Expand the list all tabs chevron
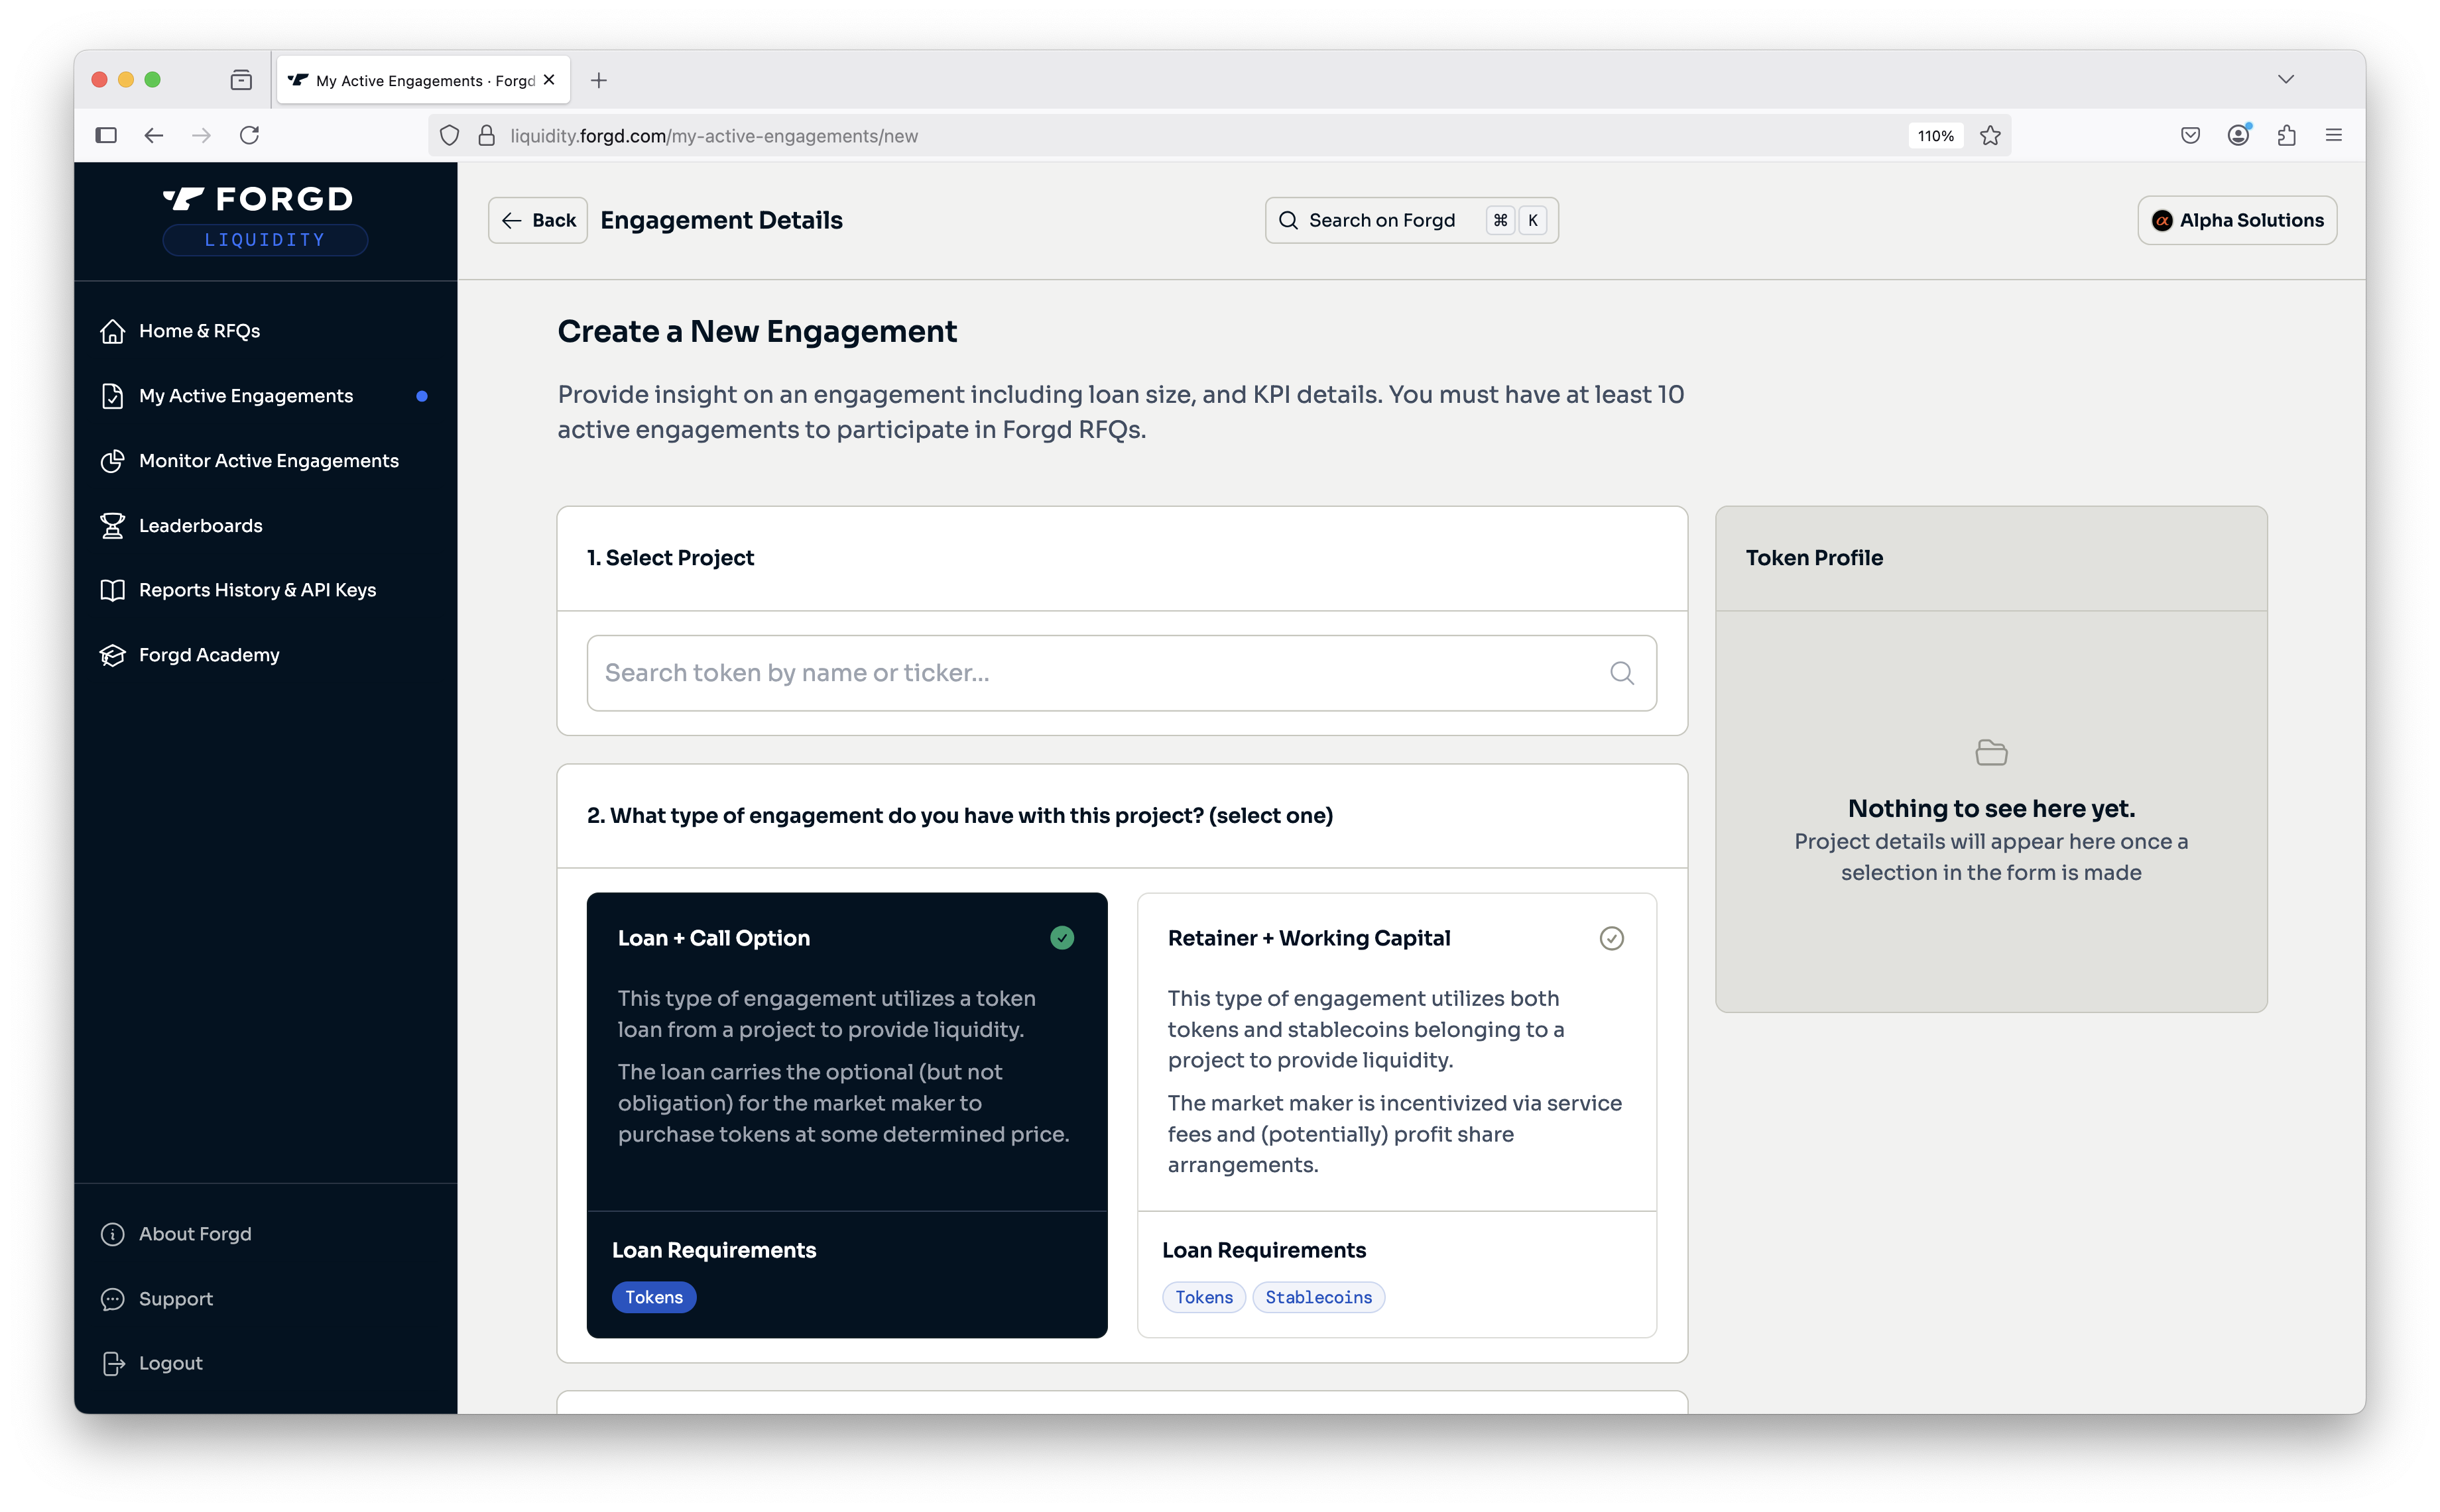 pos(2285,80)
